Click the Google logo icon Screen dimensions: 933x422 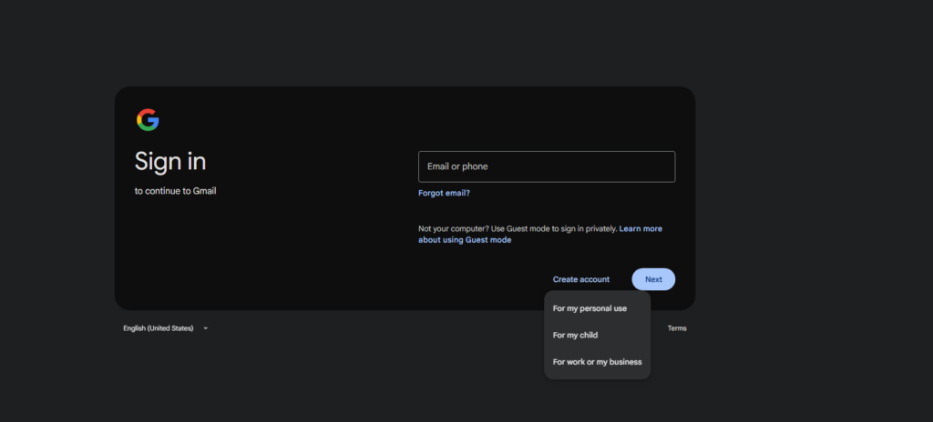148,120
